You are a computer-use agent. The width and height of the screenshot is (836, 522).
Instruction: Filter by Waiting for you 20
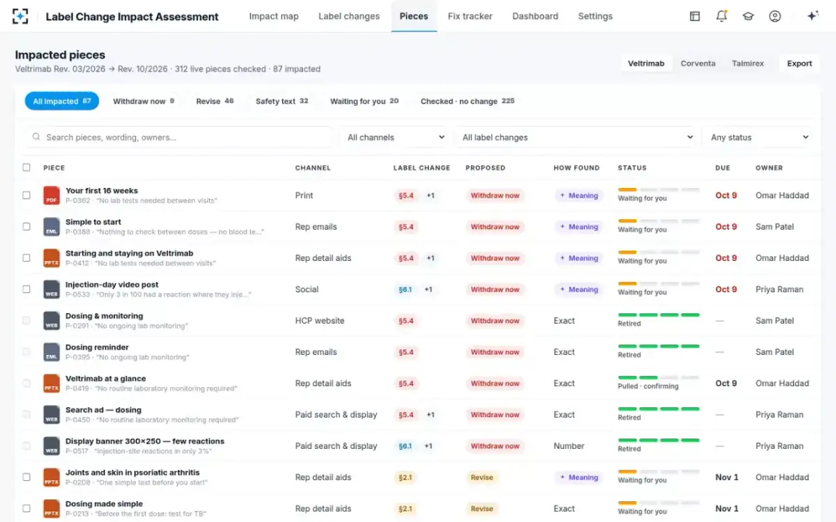[364, 101]
